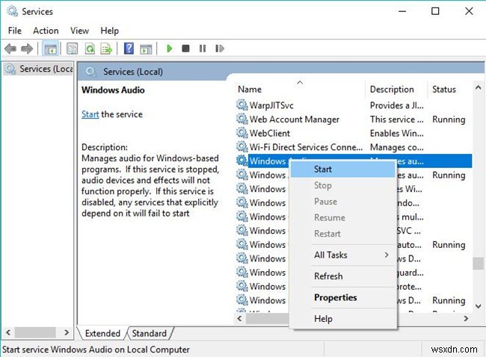
Task: Click the gear icon in the Services (Local) header
Action: coord(90,72)
